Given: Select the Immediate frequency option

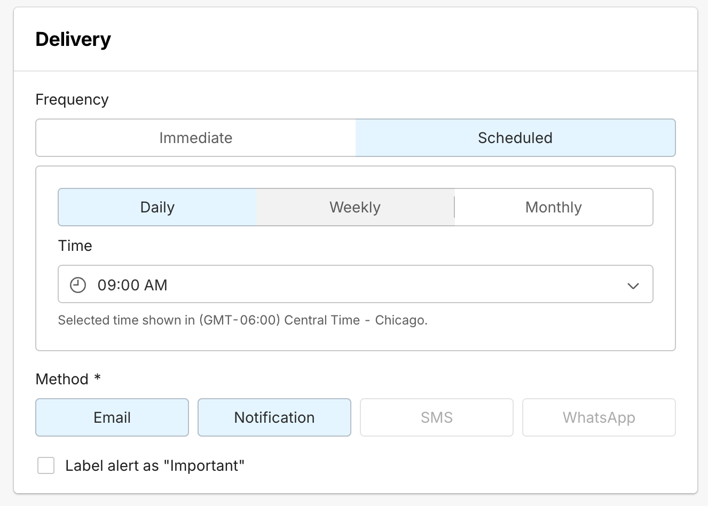Looking at the screenshot, I should click(x=196, y=138).
